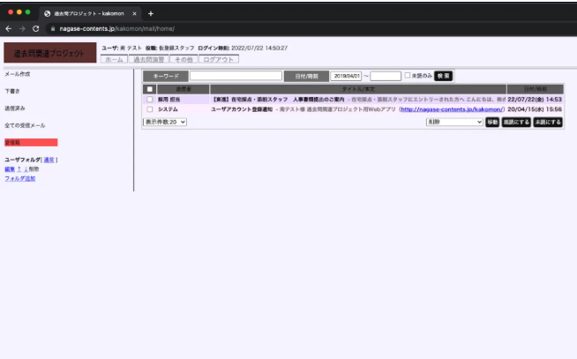Click the date 20/04/15(水) 15:56
The height and width of the screenshot is (359, 577).
535,109
